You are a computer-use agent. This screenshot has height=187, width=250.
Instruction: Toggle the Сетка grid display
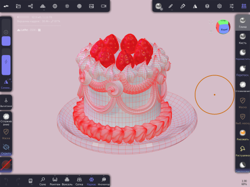(x=79, y=181)
